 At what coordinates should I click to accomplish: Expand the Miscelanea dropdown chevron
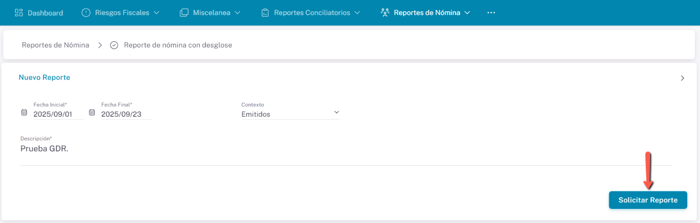[238, 13]
